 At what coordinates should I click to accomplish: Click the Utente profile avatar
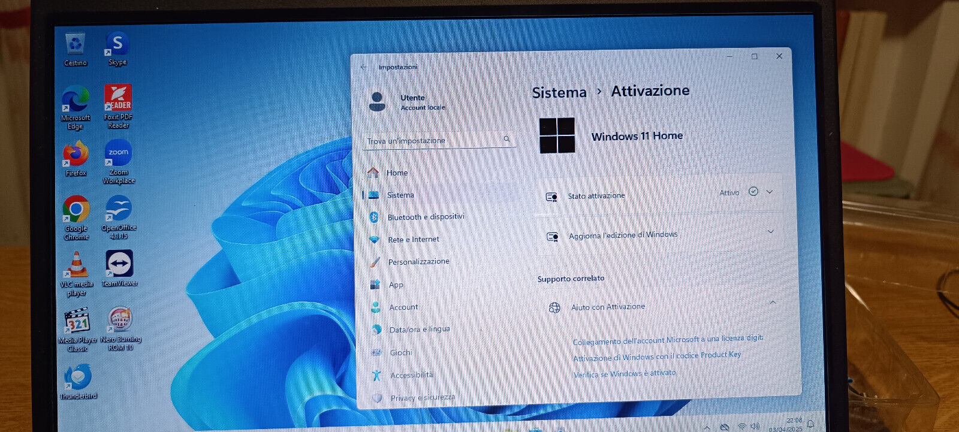[x=377, y=102]
